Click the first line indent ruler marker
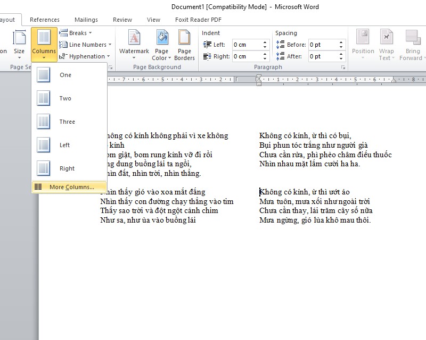Viewport: 426px width, 340px height. pos(259,76)
